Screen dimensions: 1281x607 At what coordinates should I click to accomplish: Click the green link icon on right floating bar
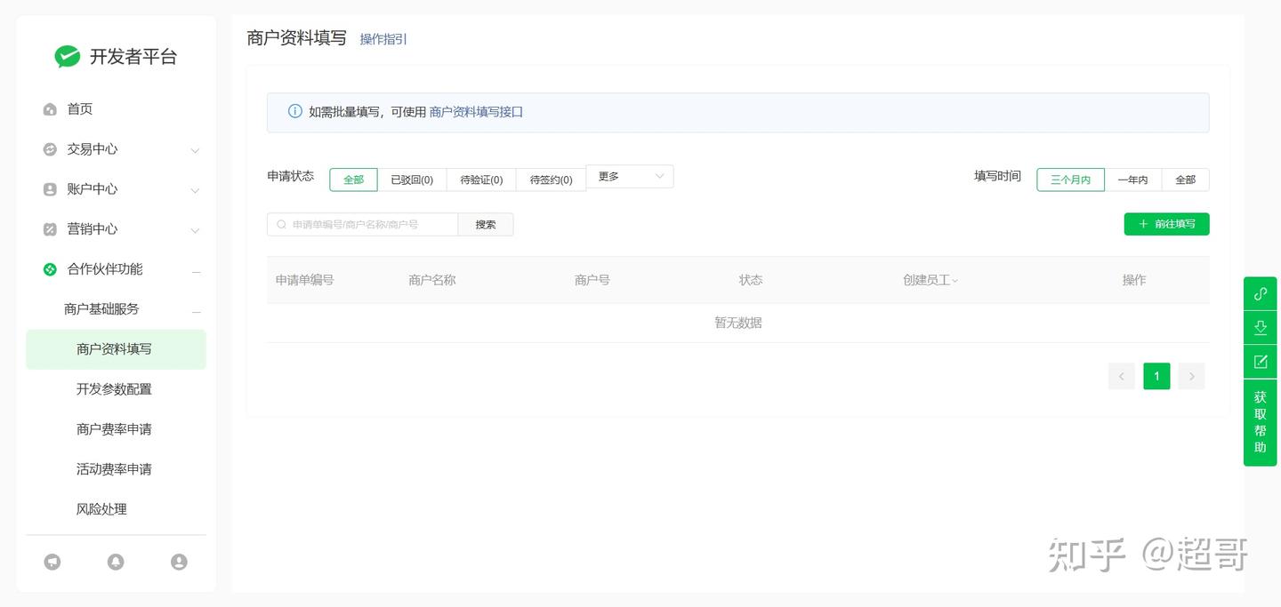[x=1260, y=293]
